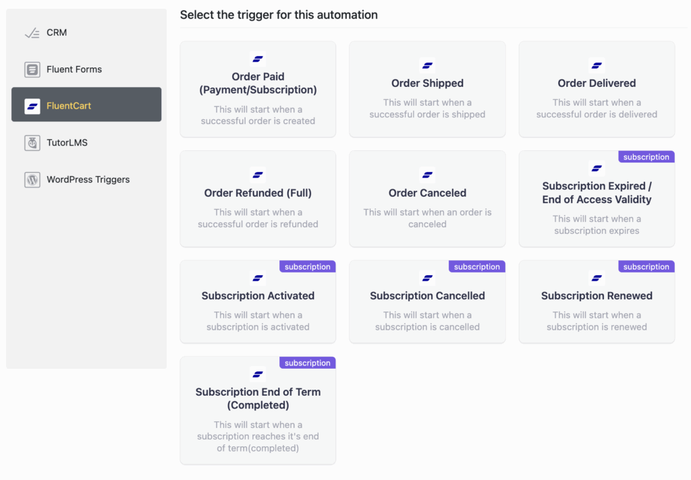Image resolution: width=691 pixels, height=480 pixels.
Task: Click the FluentCart icon on Order Paid card
Action: [258, 58]
